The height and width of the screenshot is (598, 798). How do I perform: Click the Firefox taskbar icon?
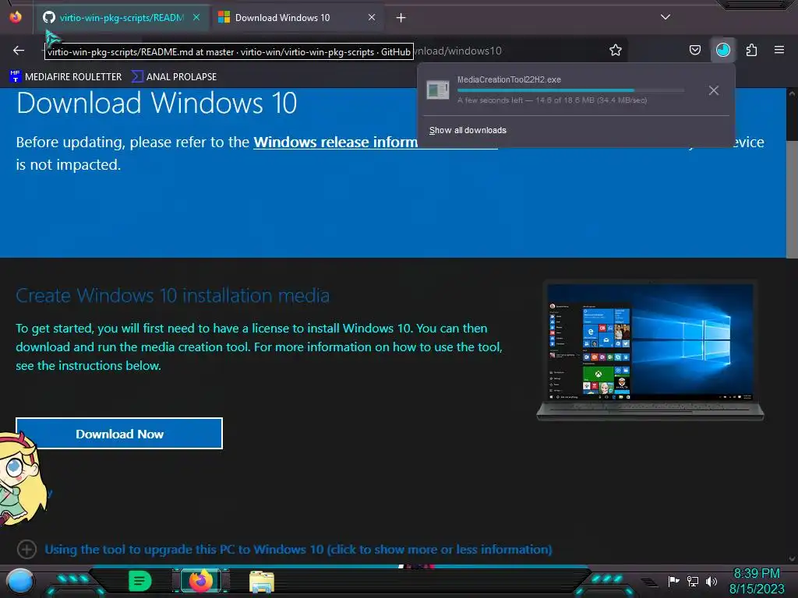click(200, 581)
